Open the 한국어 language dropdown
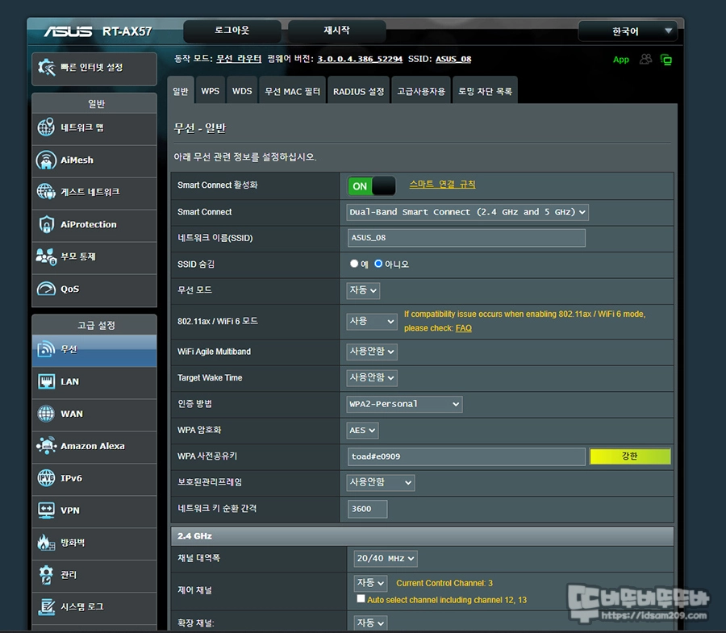This screenshot has width=726, height=633. [628, 31]
